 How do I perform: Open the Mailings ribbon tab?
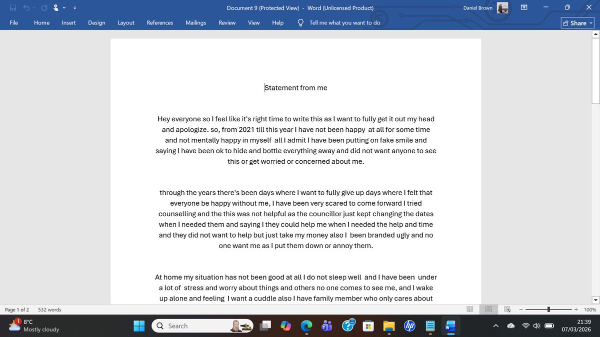click(195, 22)
